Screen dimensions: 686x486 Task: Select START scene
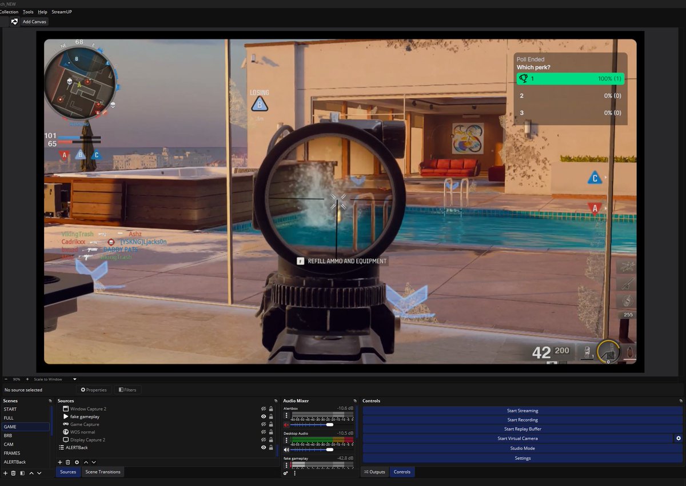[x=25, y=409]
